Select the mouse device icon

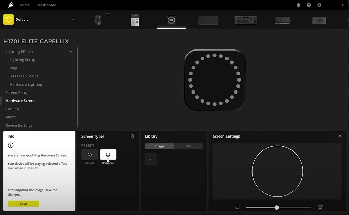coord(98,20)
